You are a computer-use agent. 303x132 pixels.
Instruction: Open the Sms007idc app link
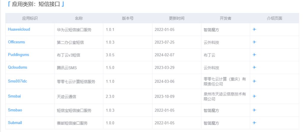[x=17, y=81]
